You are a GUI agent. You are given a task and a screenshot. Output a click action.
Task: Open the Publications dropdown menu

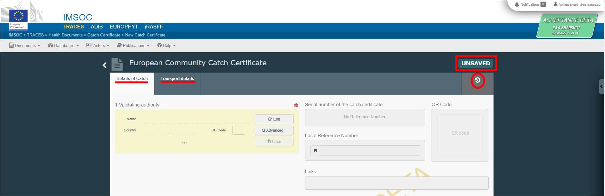pyautogui.click(x=133, y=45)
